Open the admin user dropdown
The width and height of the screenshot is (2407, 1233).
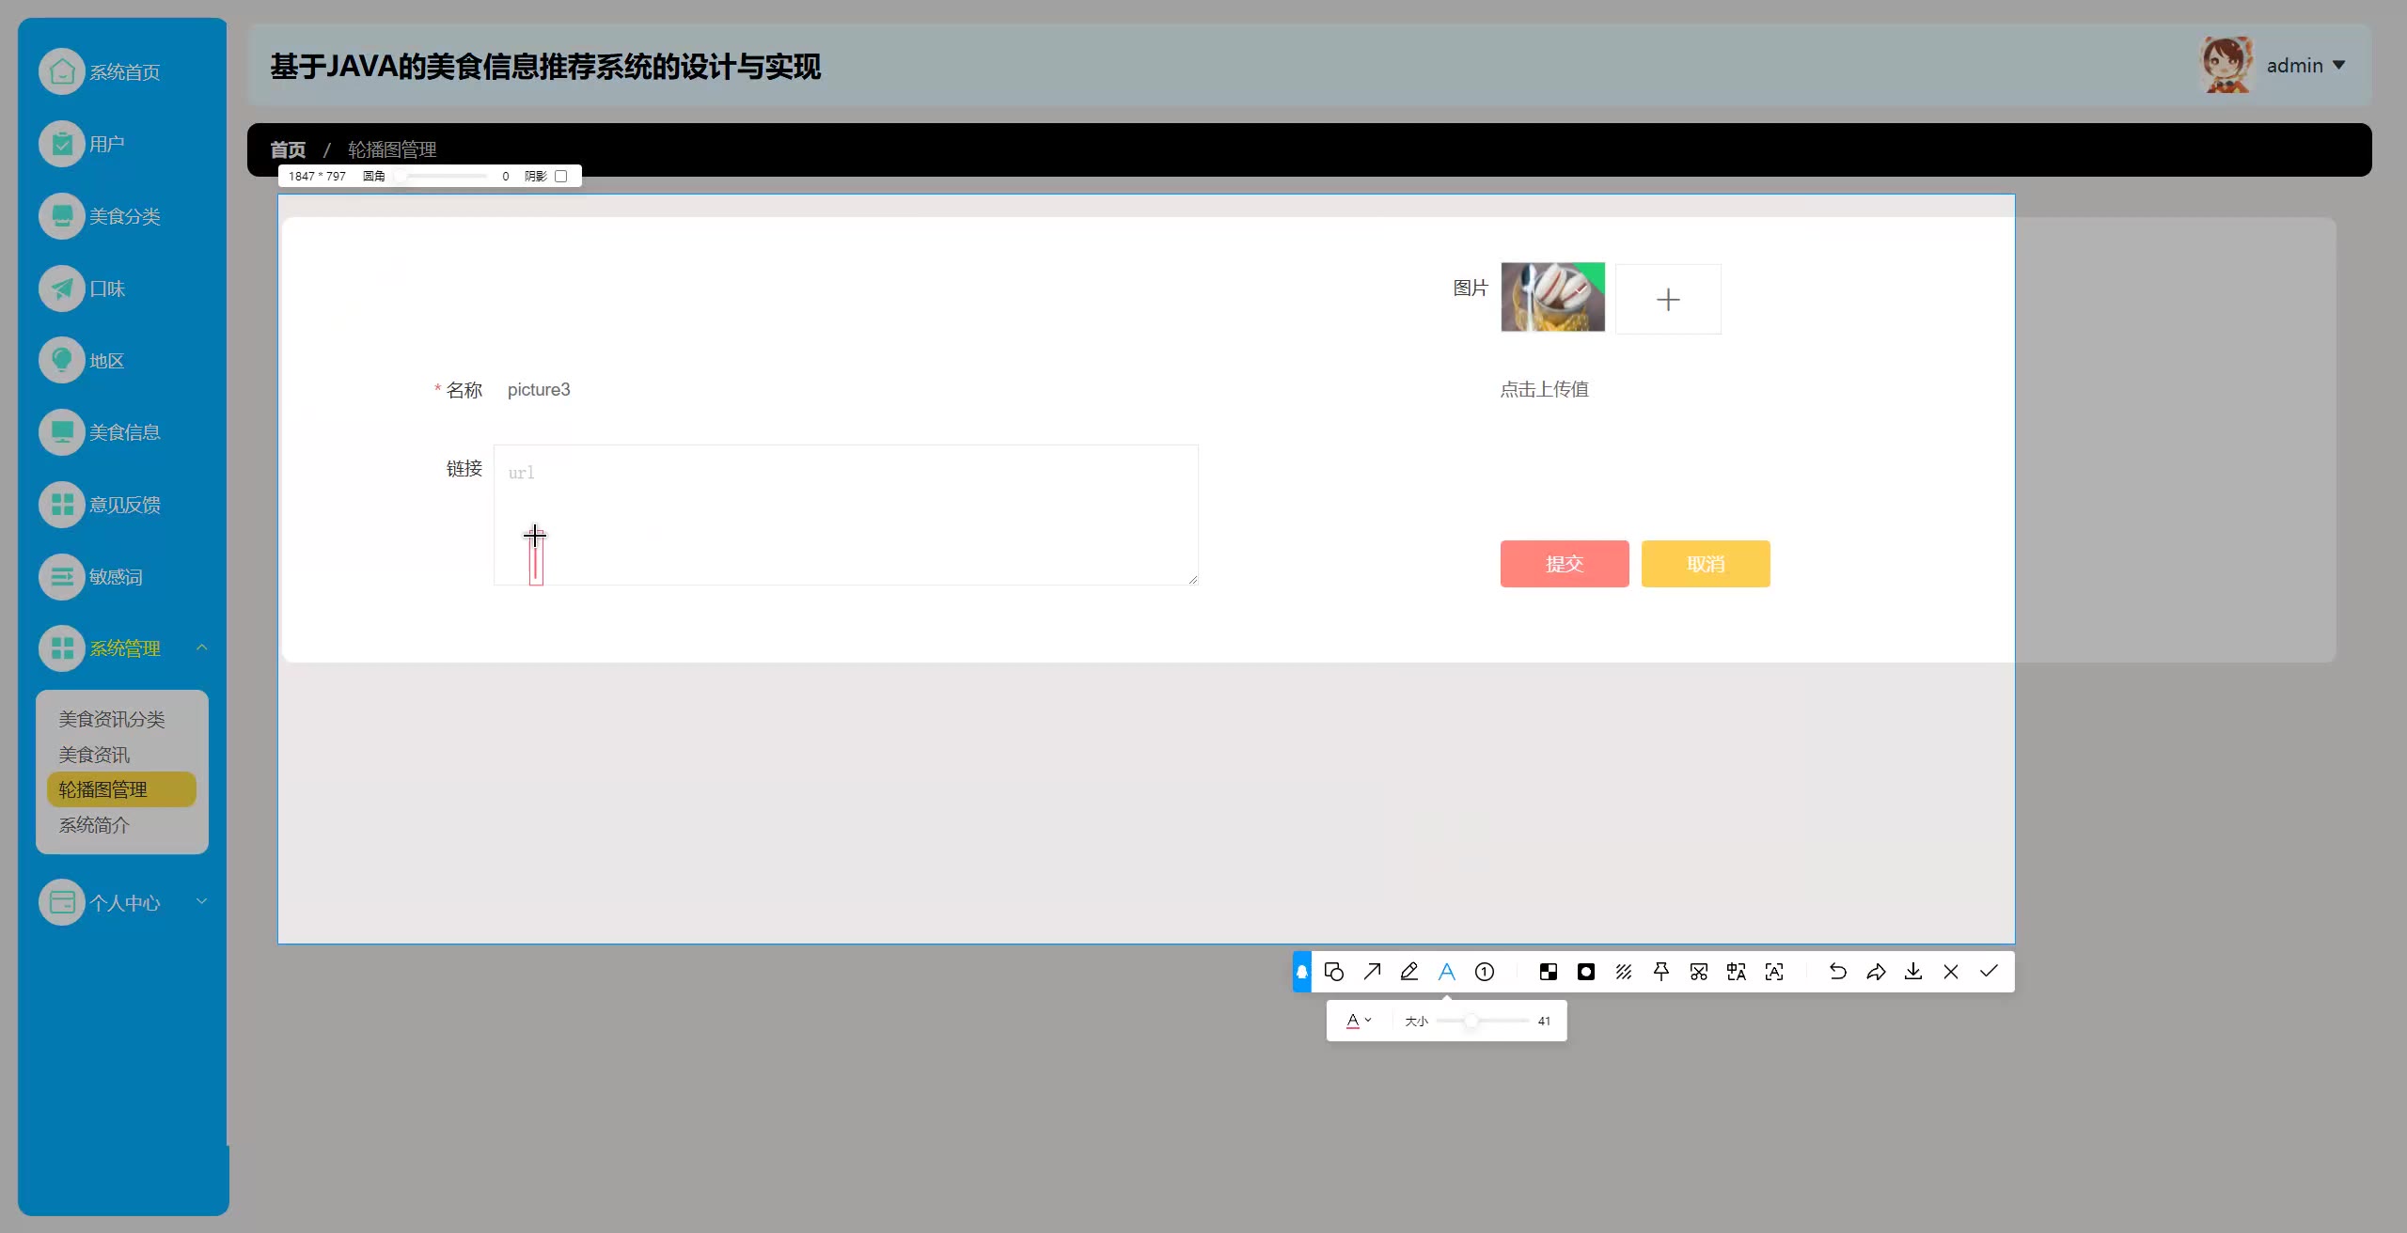click(2305, 66)
